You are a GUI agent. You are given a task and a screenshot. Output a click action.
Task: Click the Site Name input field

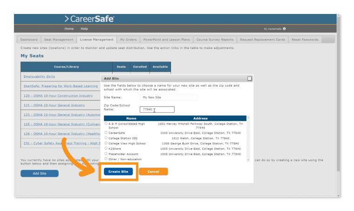[x=169, y=97]
